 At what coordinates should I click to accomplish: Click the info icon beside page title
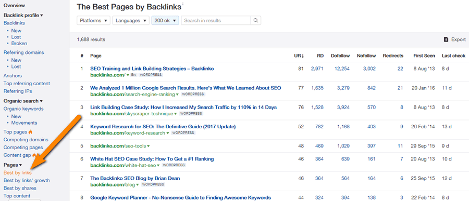coord(183,4)
